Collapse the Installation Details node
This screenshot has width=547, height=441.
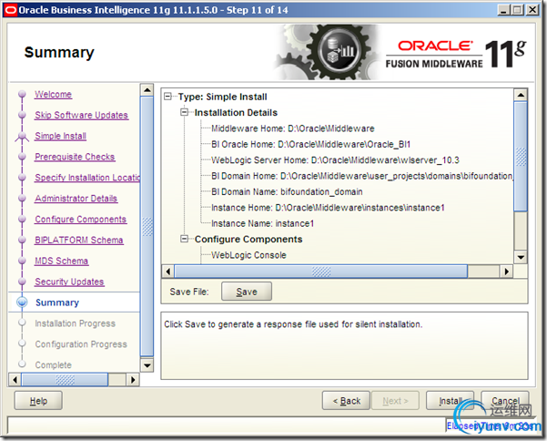(184, 112)
